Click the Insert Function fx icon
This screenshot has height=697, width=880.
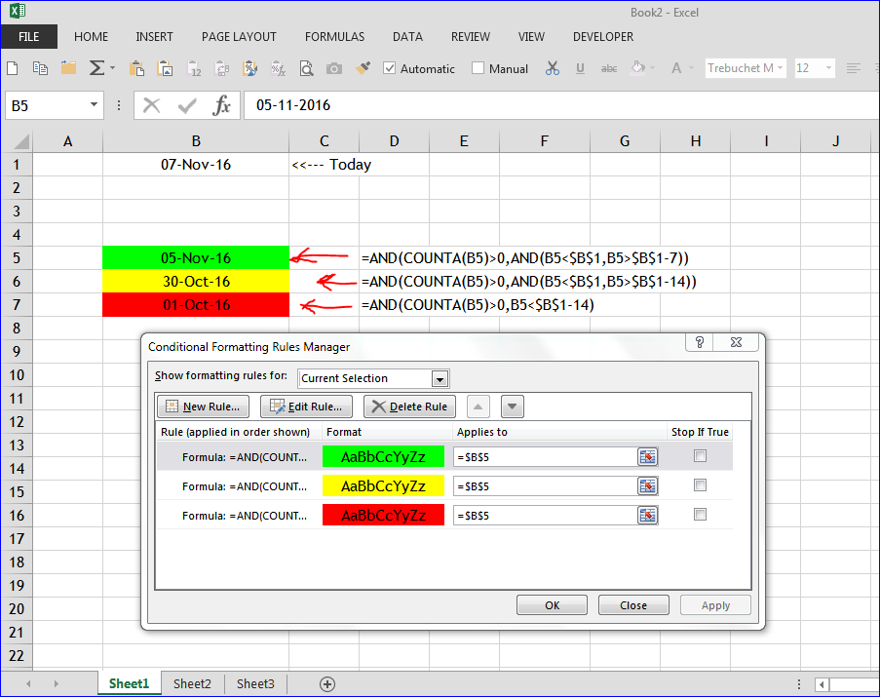(x=221, y=105)
